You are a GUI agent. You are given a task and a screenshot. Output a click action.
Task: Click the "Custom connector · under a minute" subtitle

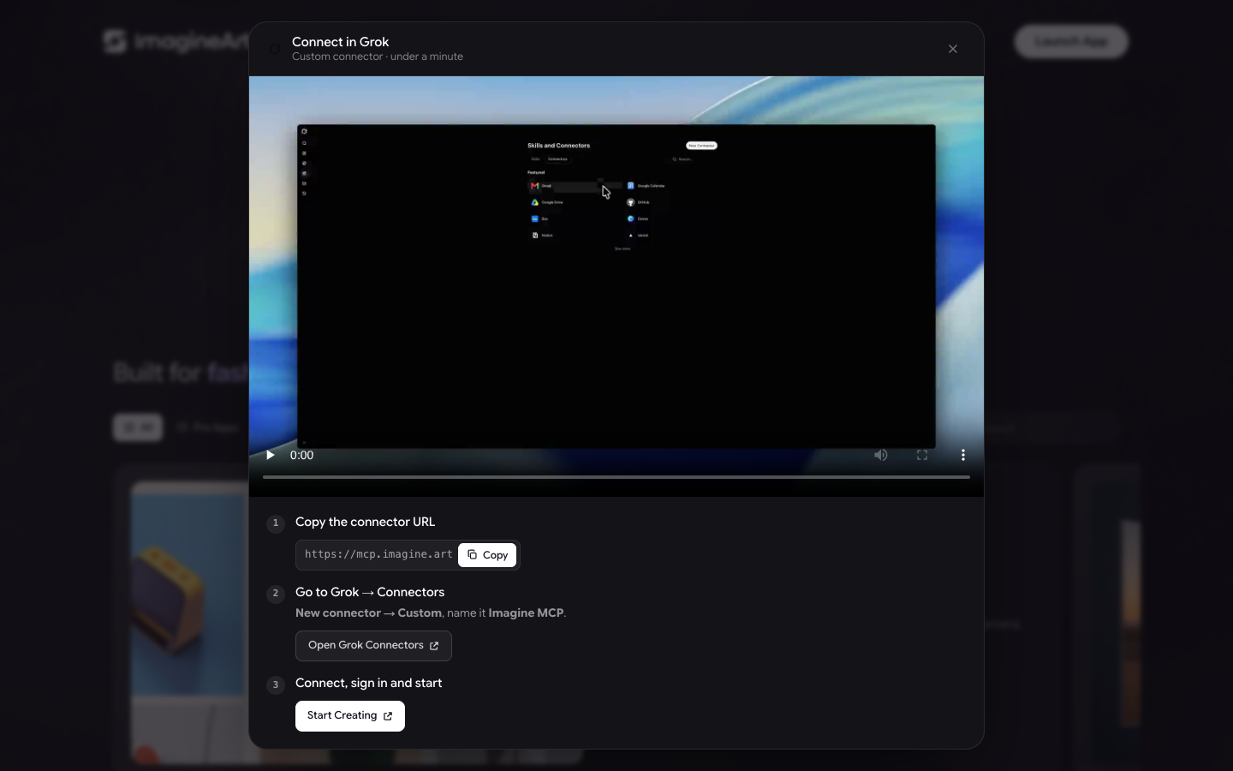click(x=378, y=57)
